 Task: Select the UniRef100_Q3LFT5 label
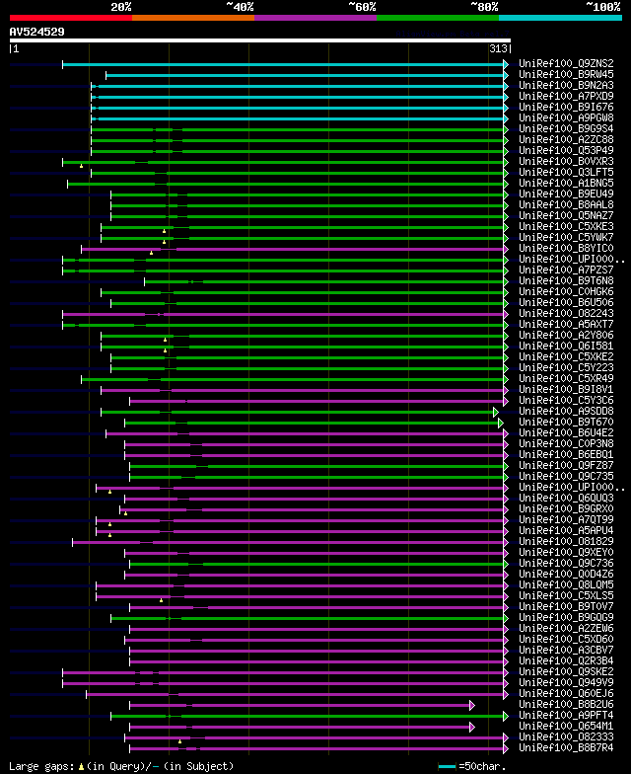point(566,172)
